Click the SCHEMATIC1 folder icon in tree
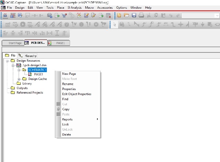Screen dimensions: 220x162 24,70
